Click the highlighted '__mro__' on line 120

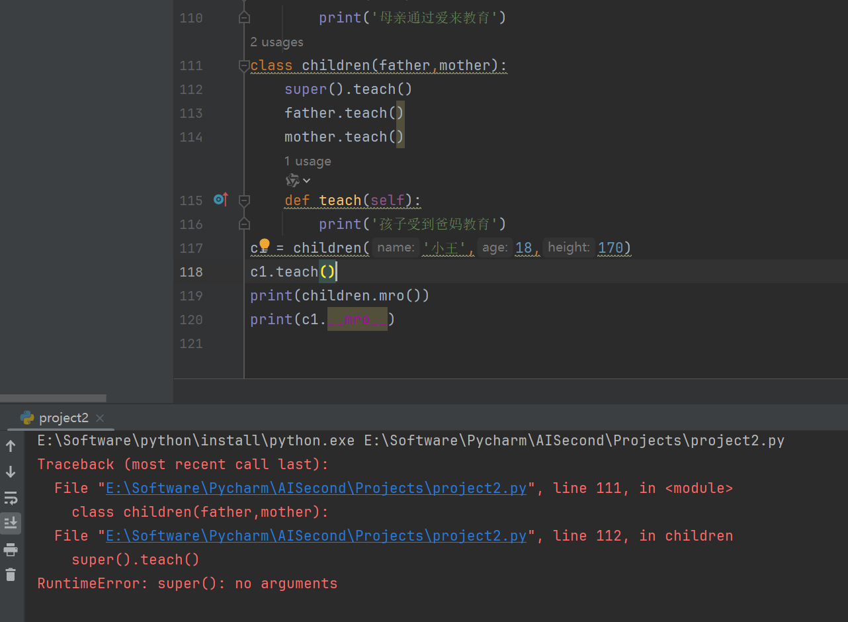(357, 320)
